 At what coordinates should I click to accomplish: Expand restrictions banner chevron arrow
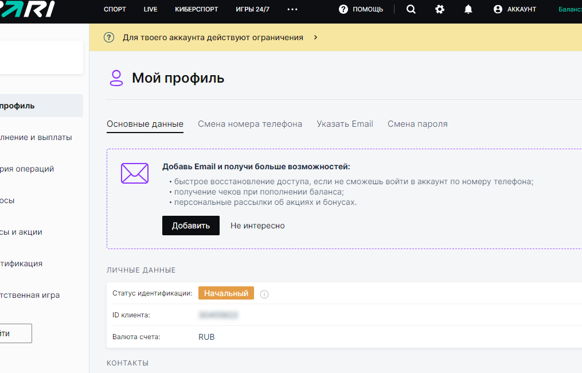pyautogui.click(x=315, y=37)
